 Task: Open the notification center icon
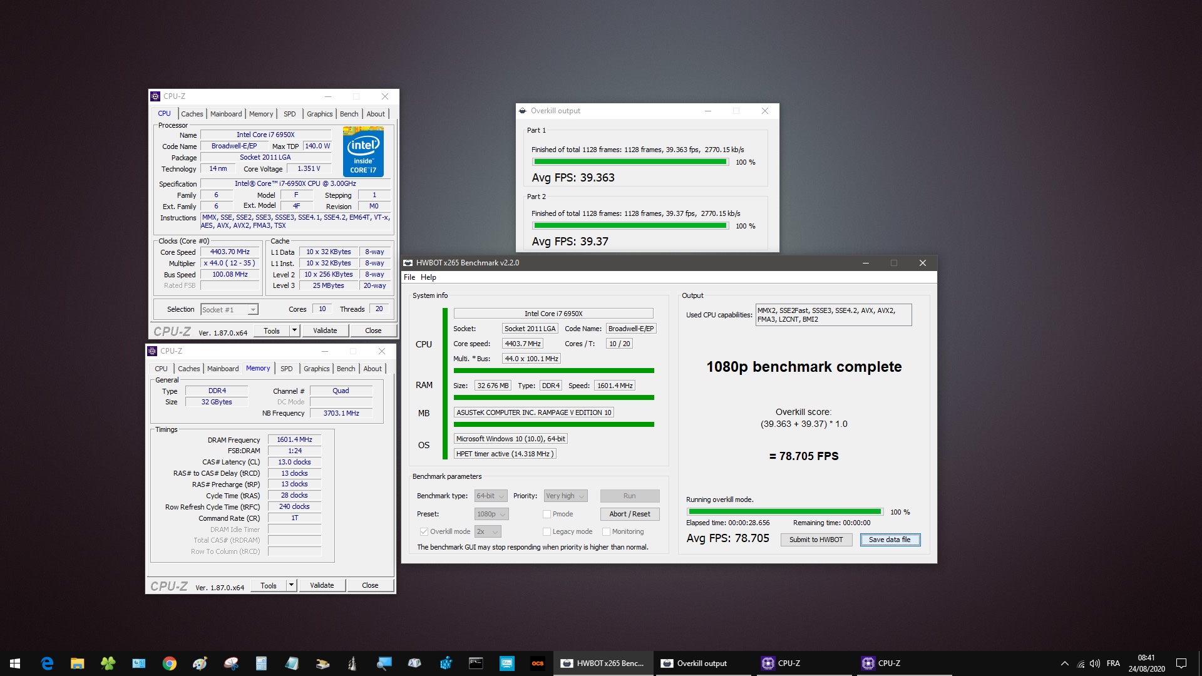pos(1181,663)
